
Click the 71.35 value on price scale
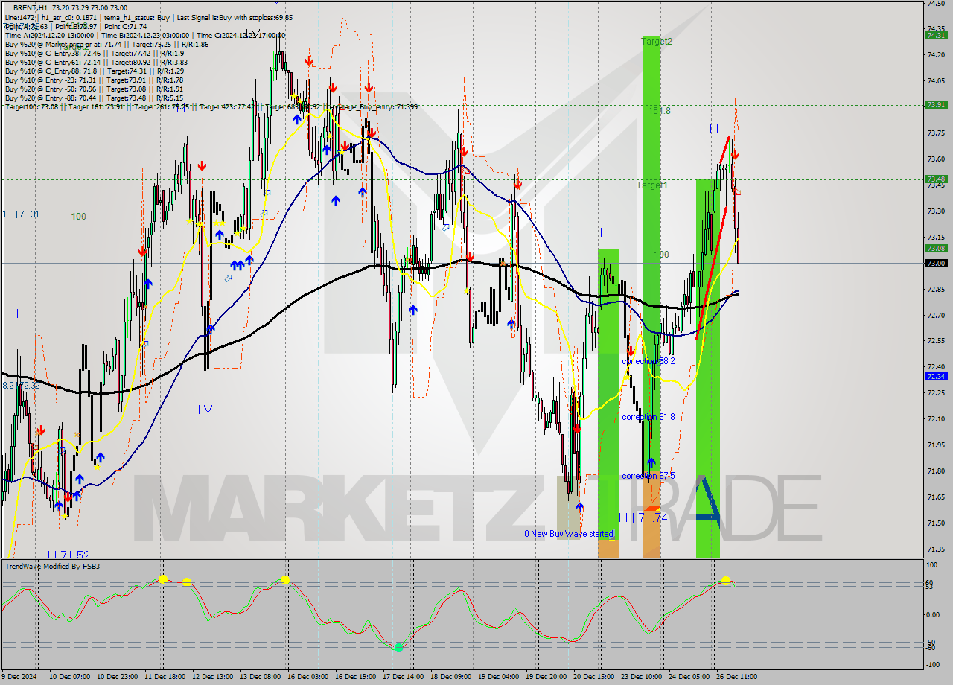935,549
